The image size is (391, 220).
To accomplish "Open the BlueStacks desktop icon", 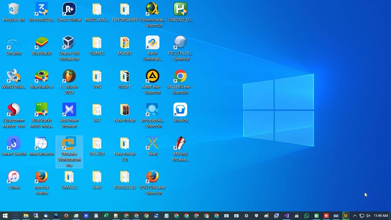I will [42, 46].
